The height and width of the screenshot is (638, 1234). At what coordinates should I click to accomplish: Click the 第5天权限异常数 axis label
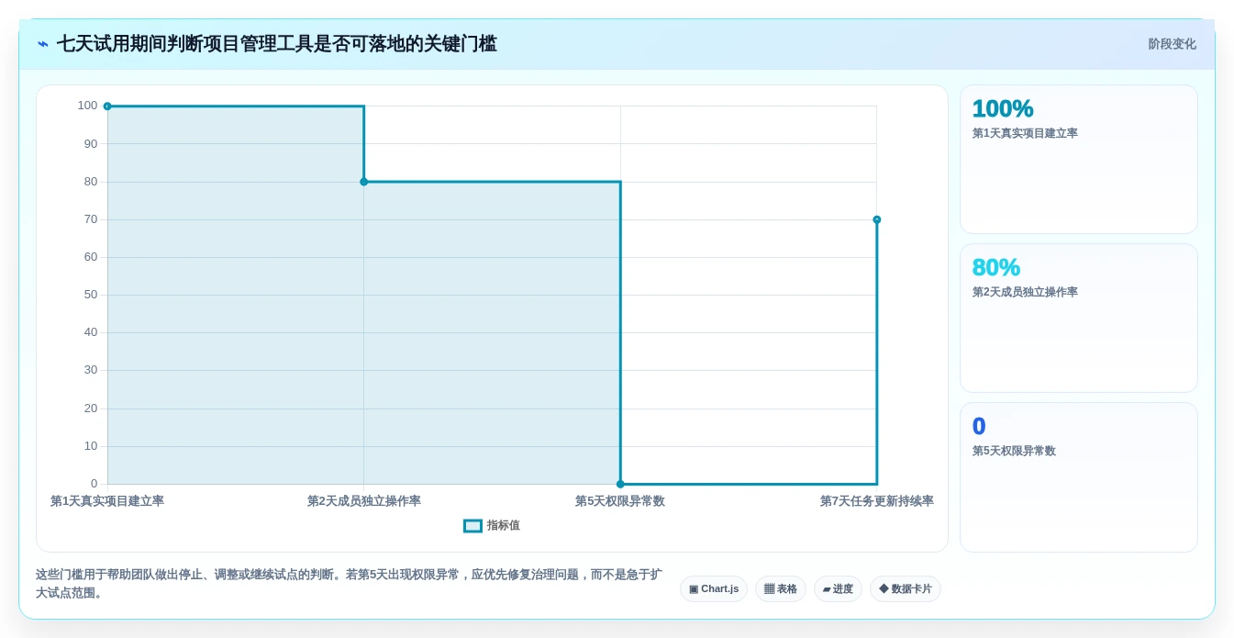[620, 501]
